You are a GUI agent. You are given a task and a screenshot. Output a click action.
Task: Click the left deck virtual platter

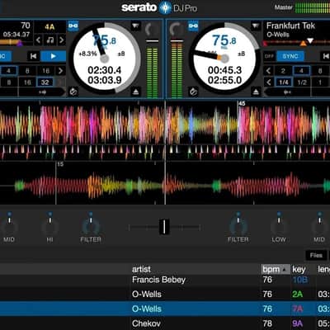coord(105,59)
